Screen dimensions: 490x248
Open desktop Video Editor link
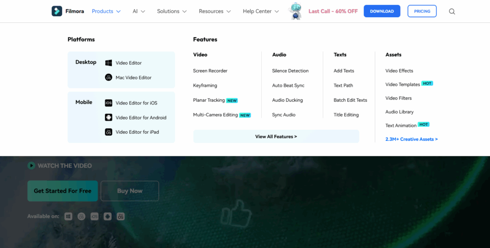click(128, 63)
